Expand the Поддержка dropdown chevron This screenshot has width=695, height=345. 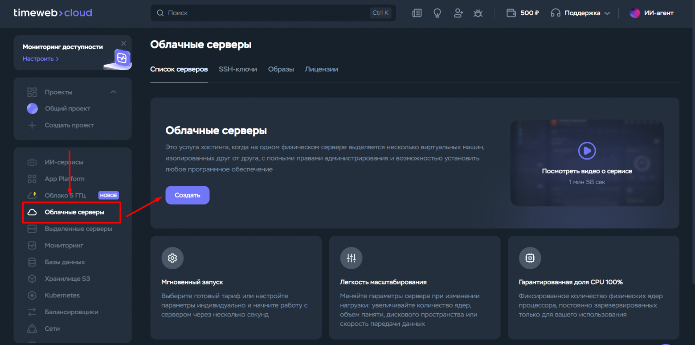click(607, 13)
